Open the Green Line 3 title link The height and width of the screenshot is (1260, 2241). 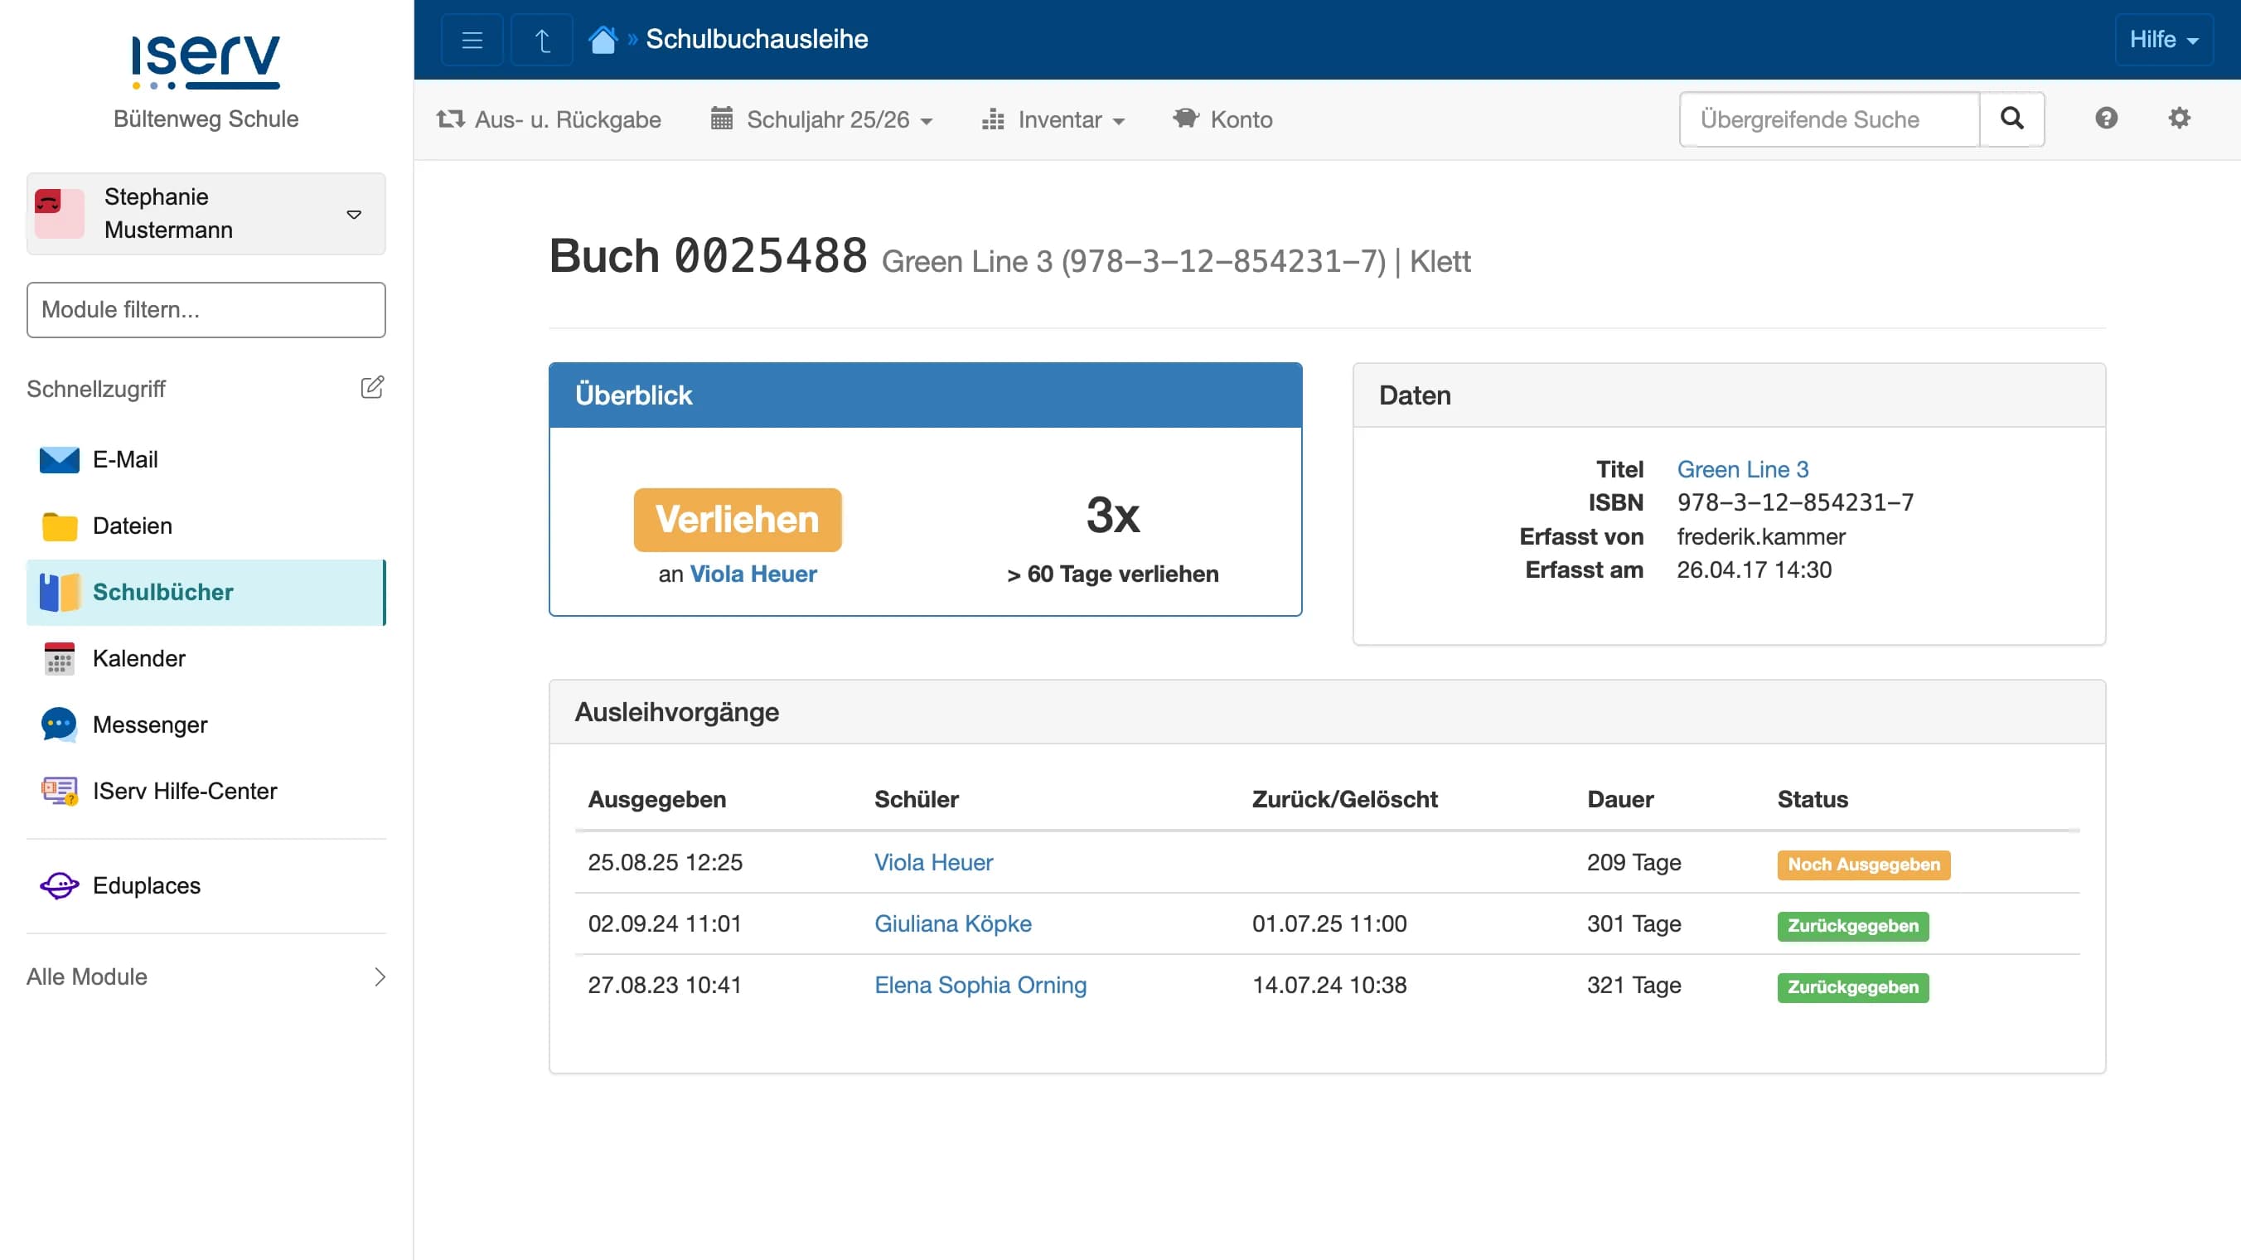(x=1741, y=469)
